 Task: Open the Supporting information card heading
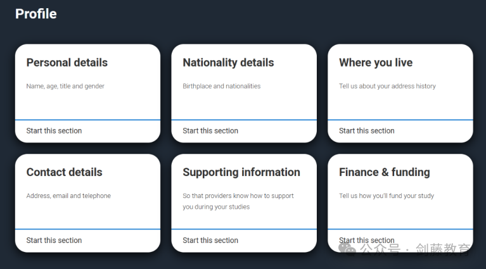tap(241, 172)
